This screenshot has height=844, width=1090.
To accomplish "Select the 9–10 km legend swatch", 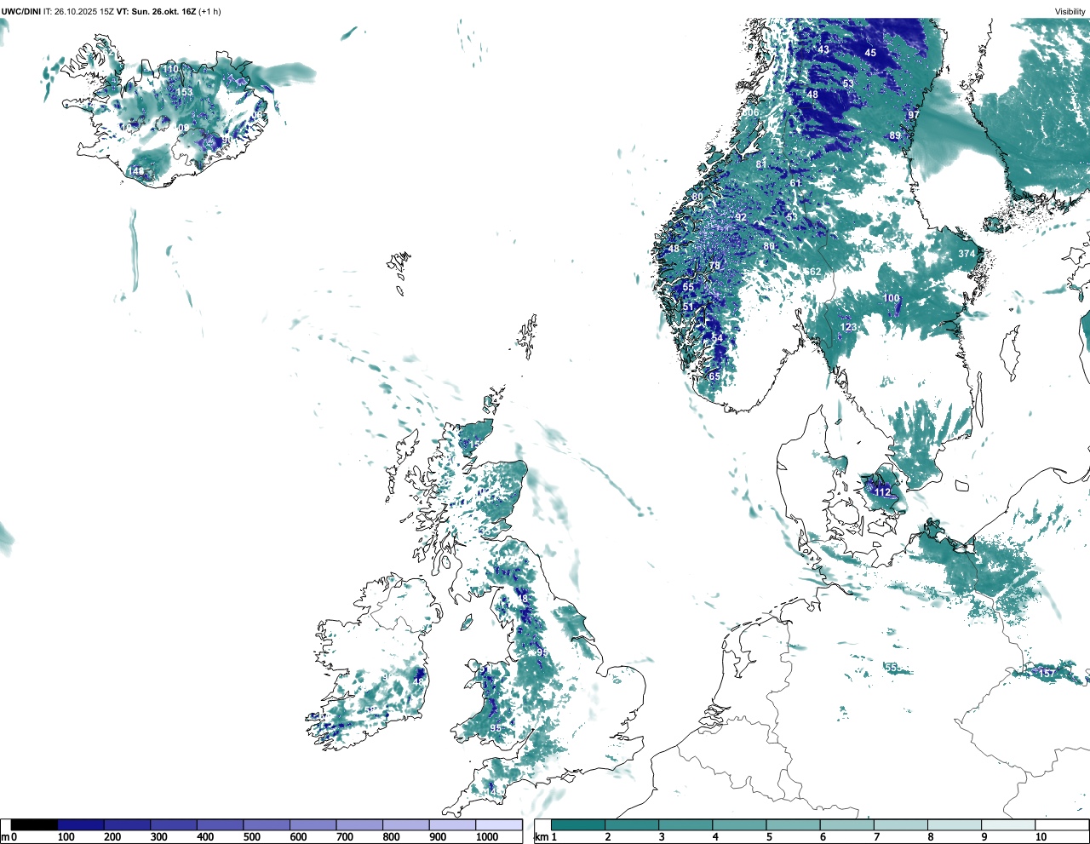I will (1007, 825).
